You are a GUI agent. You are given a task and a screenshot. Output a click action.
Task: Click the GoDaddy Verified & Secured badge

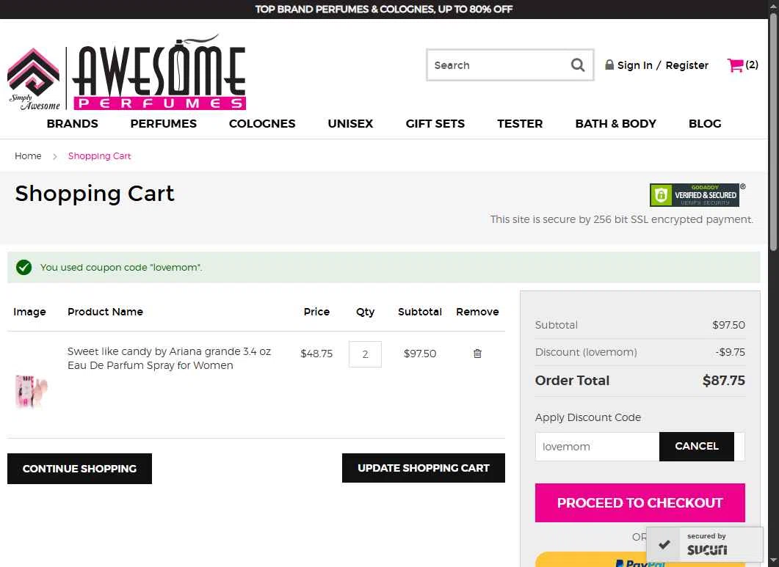click(x=695, y=194)
